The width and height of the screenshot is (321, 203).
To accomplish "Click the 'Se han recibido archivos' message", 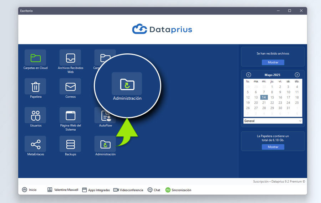I will (273, 53).
